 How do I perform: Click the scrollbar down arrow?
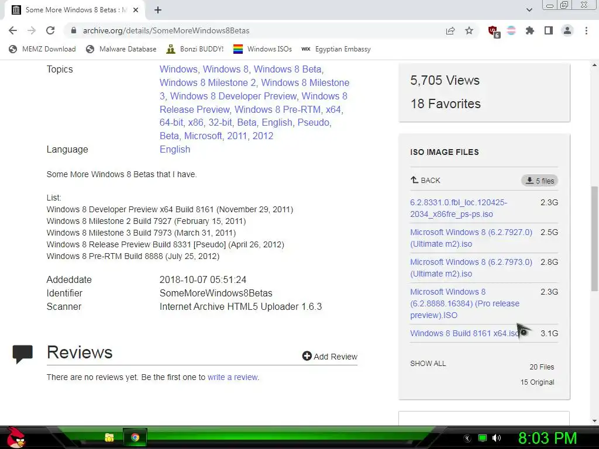click(x=594, y=421)
